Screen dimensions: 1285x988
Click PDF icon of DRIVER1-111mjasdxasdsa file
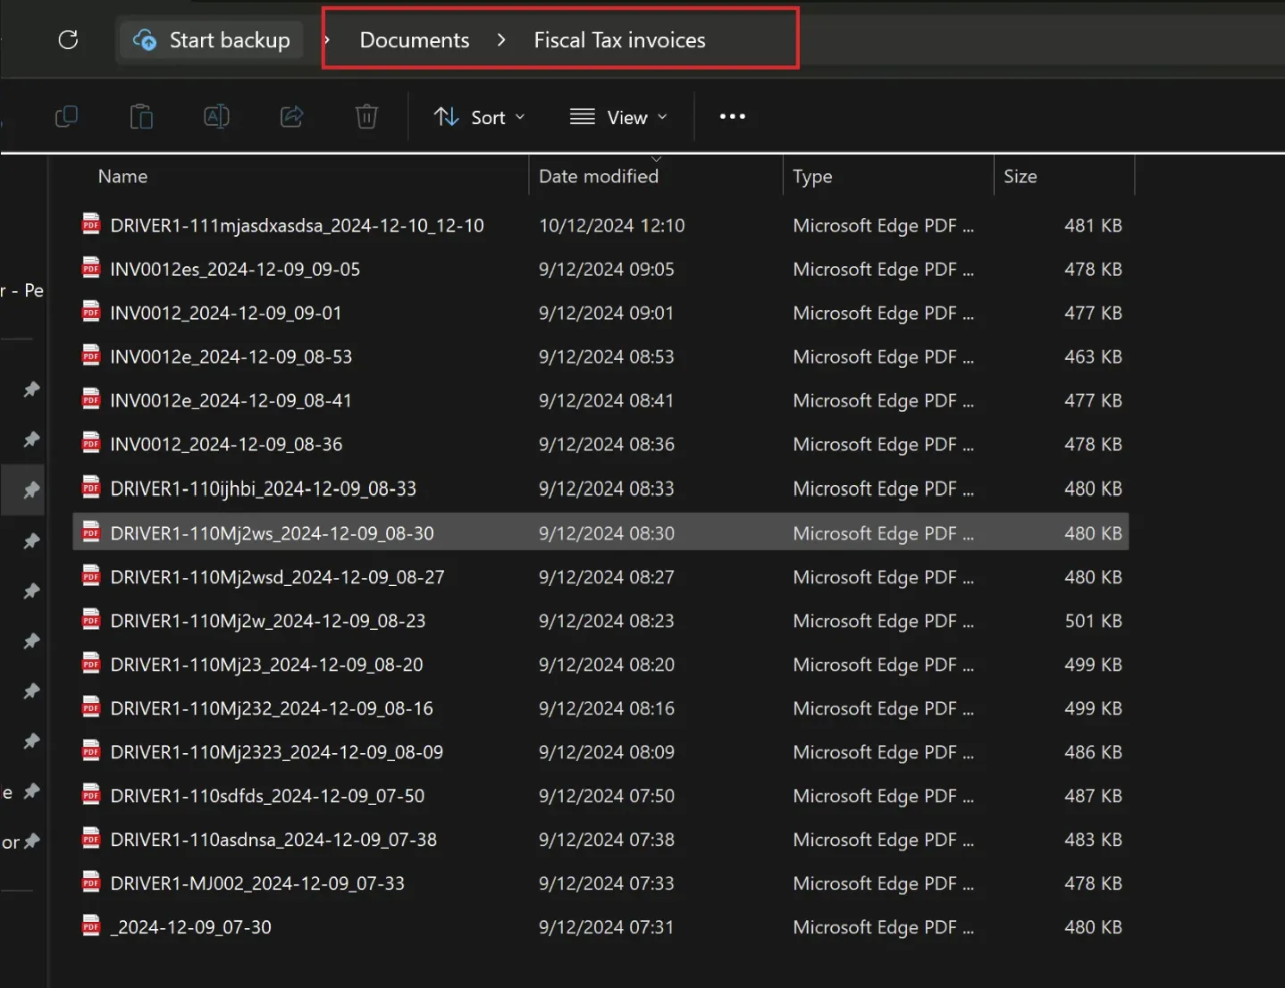91,223
